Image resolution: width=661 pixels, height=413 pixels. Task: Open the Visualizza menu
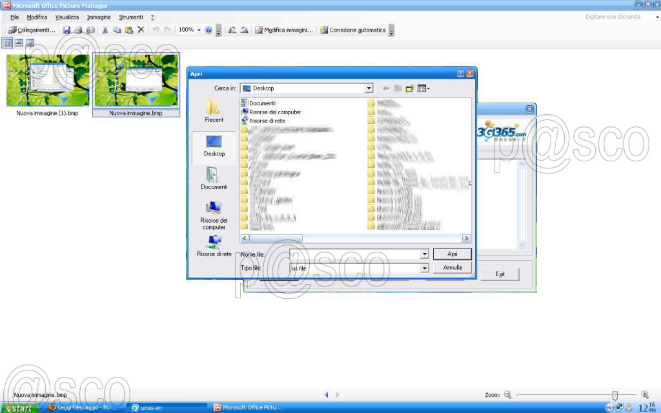(67, 17)
